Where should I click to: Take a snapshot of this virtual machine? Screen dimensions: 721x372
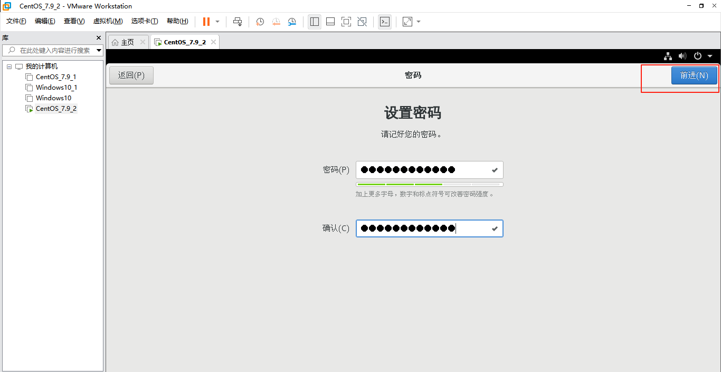259,22
